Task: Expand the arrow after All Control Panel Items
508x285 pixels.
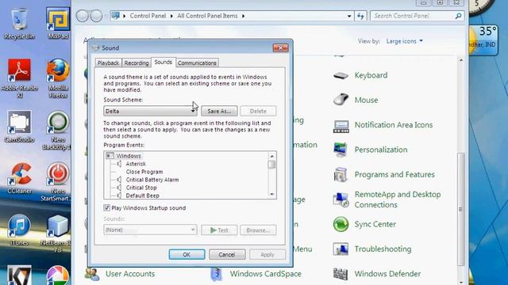Action: (244, 16)
